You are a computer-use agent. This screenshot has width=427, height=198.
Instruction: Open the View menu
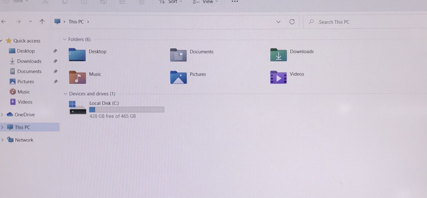tap(205, 2)
